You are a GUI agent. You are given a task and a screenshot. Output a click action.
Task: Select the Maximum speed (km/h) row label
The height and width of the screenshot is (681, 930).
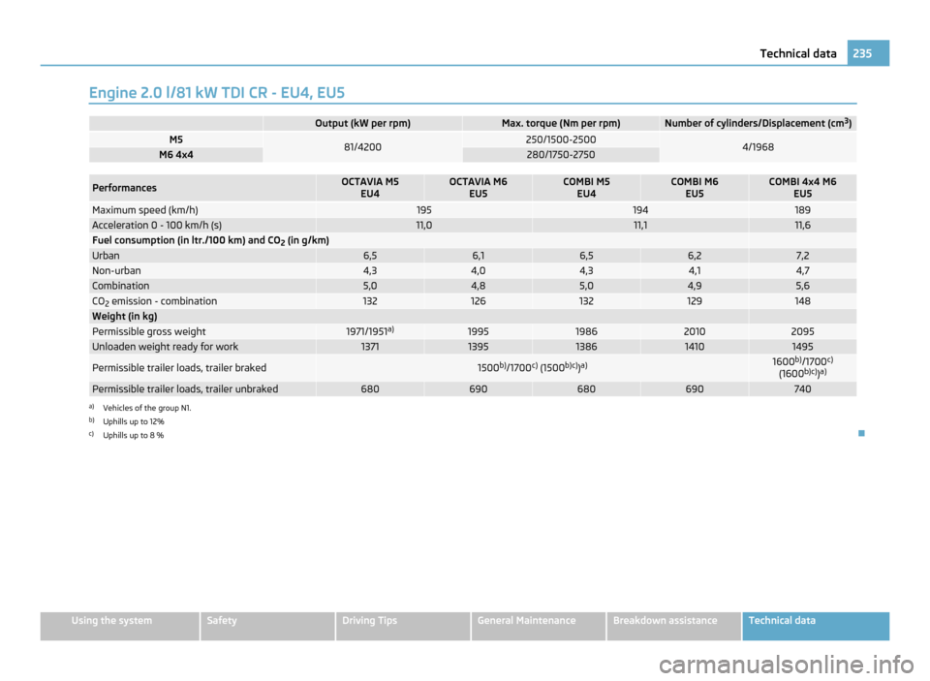(145, 210)
